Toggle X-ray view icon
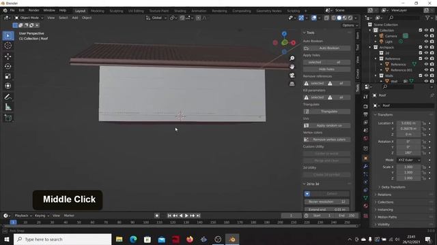Screen dimensions: 437x245 [326, 18]
